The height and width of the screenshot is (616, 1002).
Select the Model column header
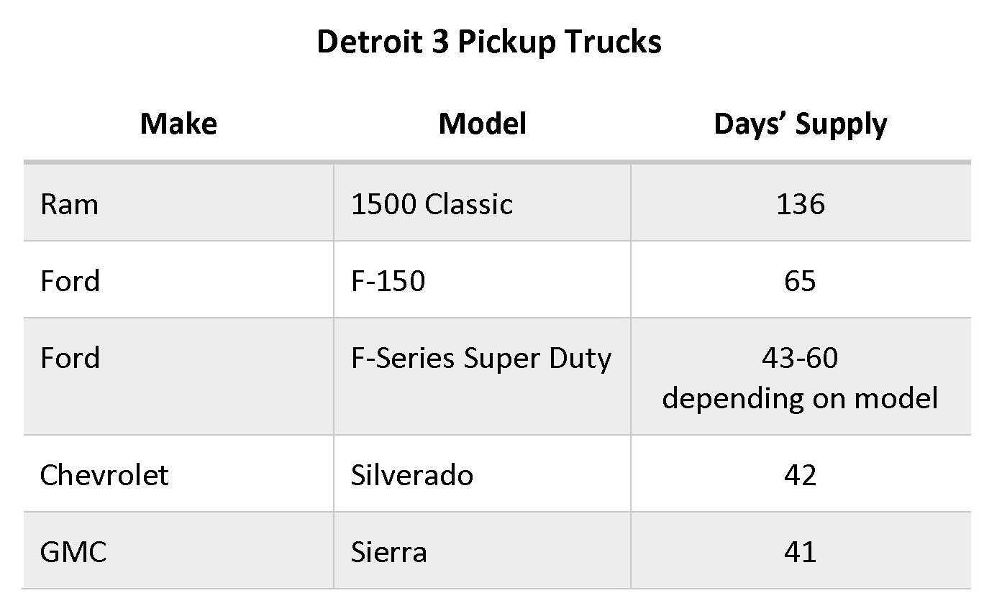[x=482, y=124]
